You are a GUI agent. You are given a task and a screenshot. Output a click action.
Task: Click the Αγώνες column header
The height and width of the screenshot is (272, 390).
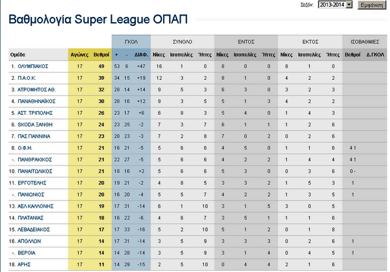click(80, 55)
